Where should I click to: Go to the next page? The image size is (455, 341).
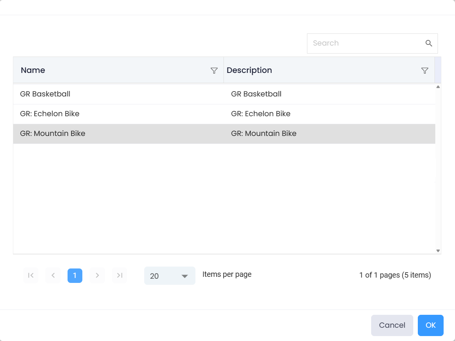97,276
